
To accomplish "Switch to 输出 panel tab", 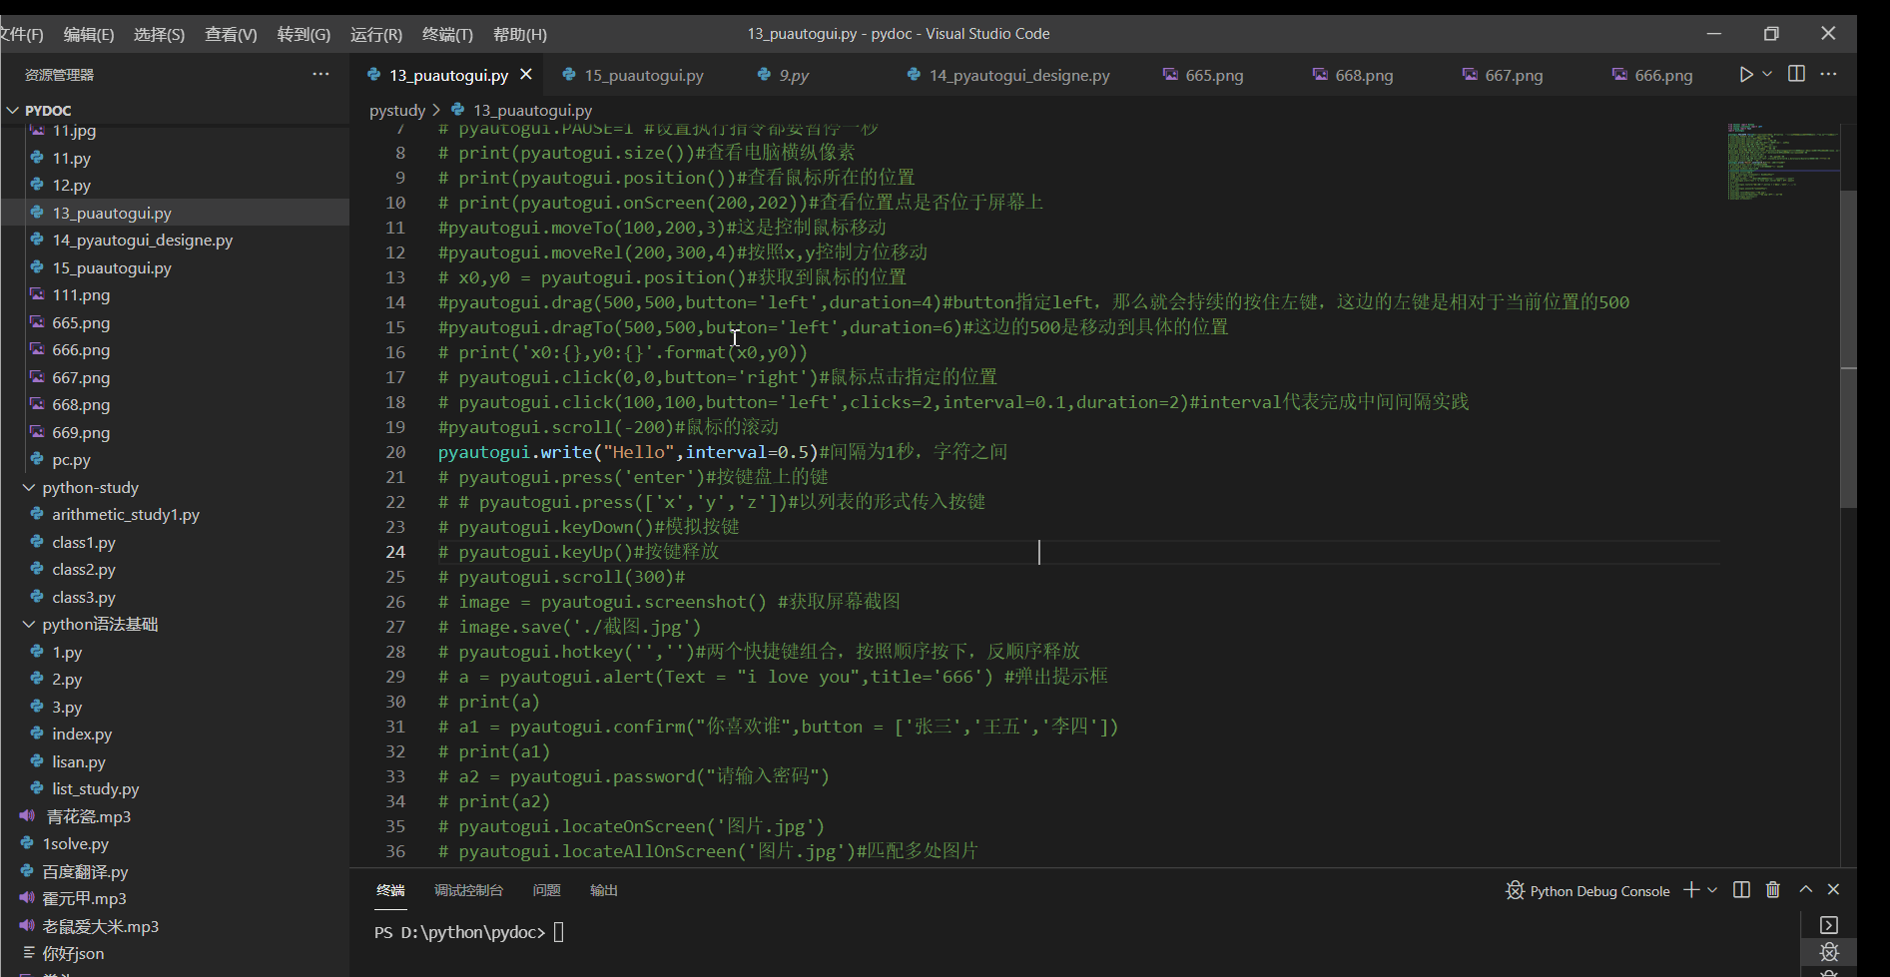I will click(604, 890).
